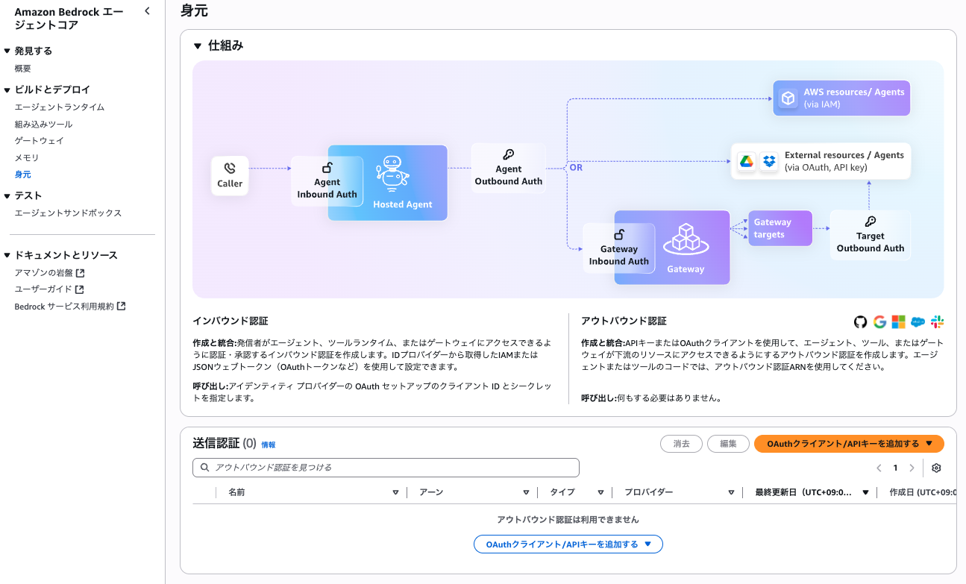The image size is (966, 584).
Task: Click the 消去 button
Action: [x=681, y=444]
